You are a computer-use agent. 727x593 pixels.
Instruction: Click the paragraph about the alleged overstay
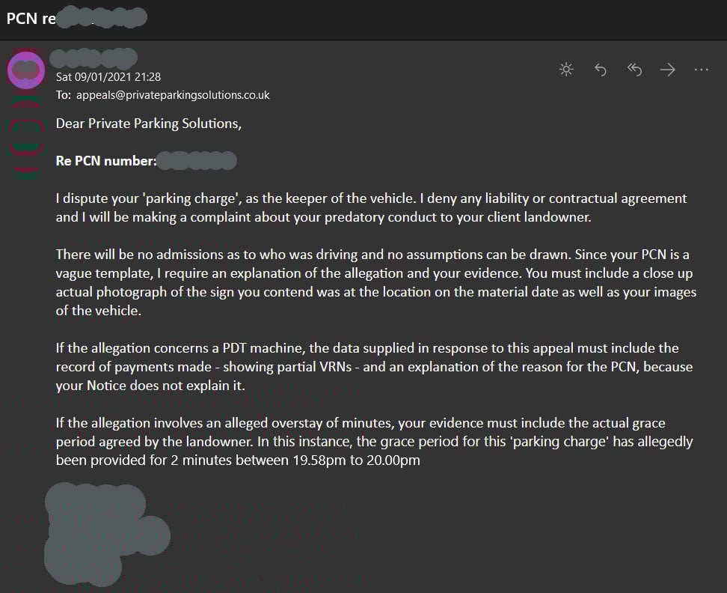pos(374,442)
